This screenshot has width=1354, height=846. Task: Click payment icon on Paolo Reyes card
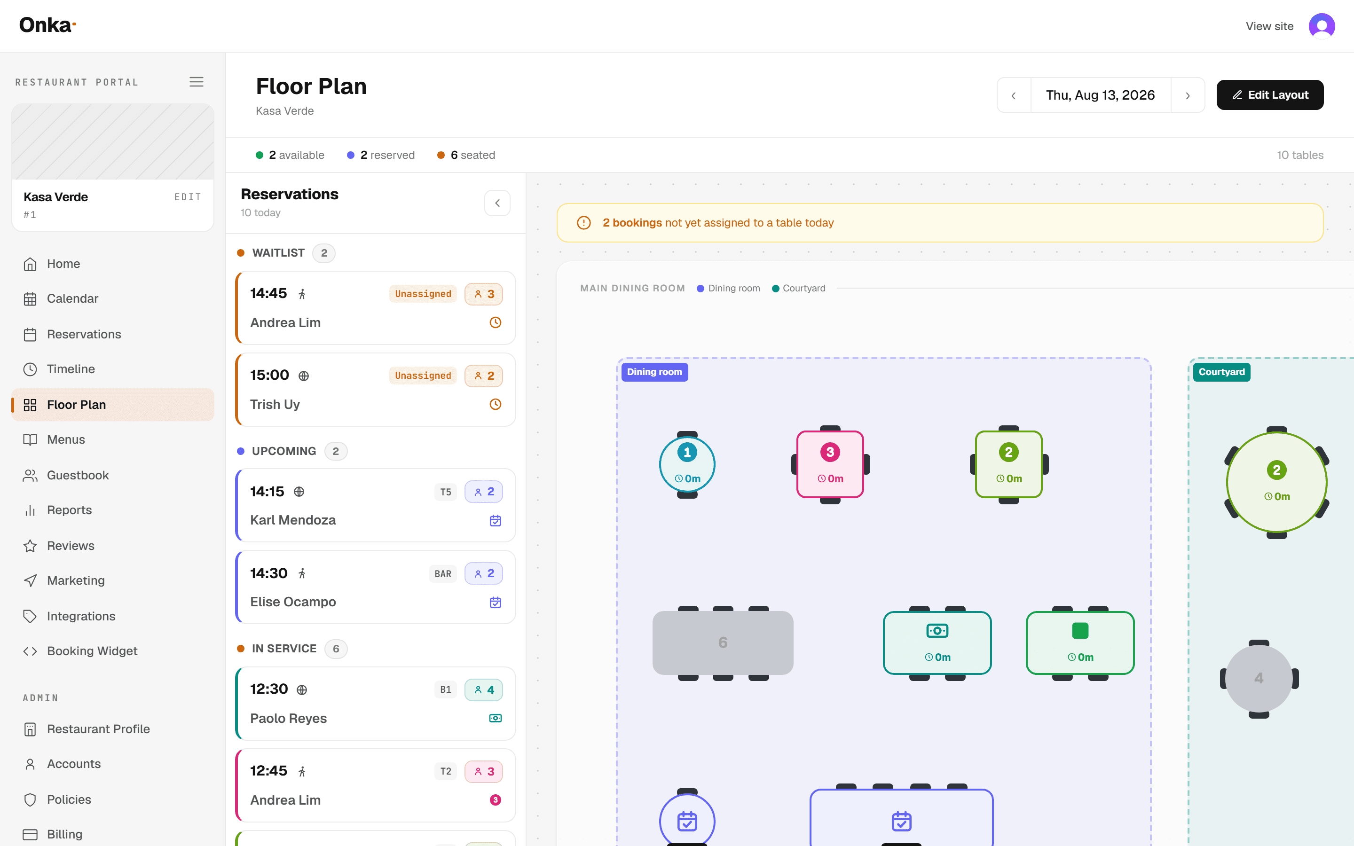[495, 719]
